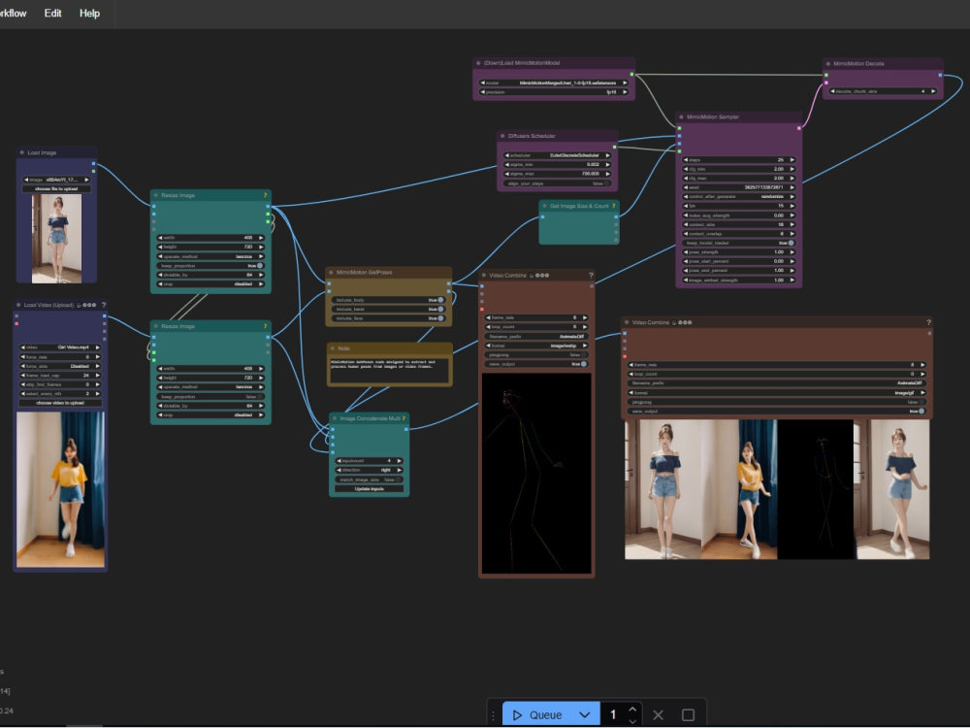Open the precision dropdown showing fp16
970x728 pixels.
tap(555, 92)
